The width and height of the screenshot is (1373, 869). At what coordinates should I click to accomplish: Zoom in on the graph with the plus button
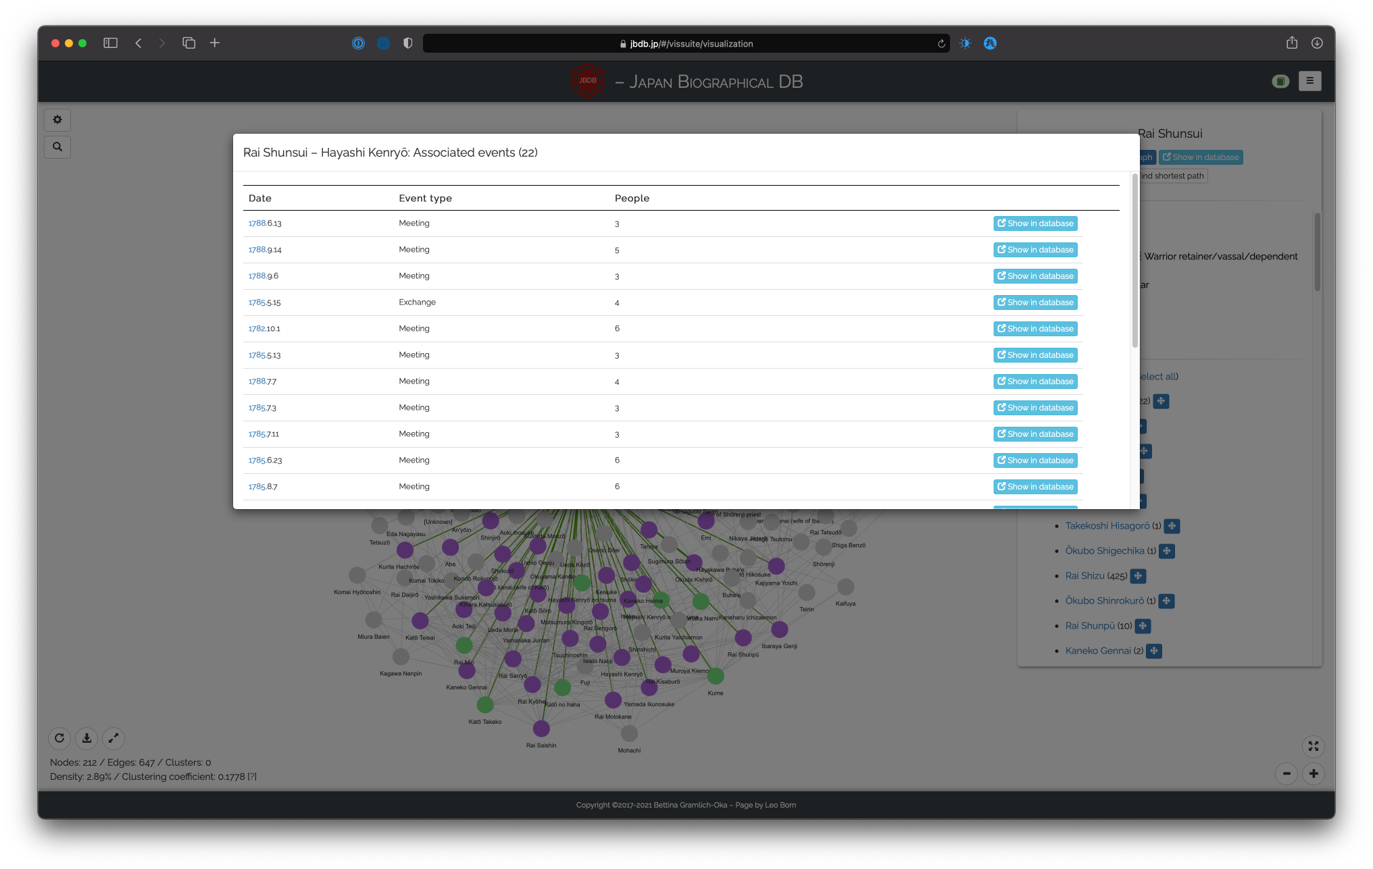tap(1313, 774)
